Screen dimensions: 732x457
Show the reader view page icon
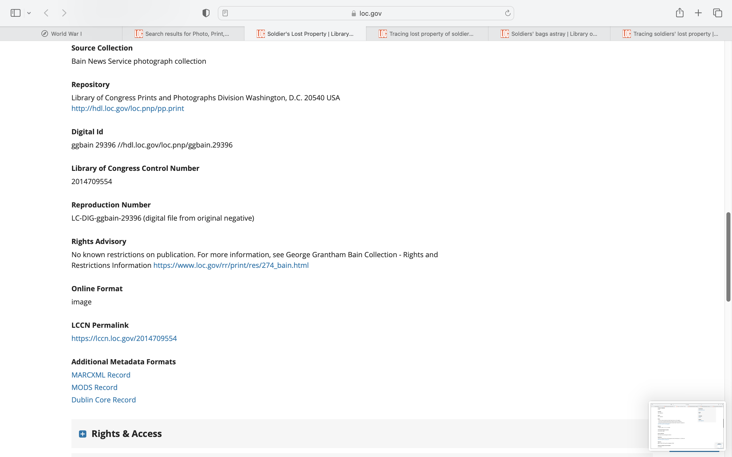pyautogui.click(x=225, y=13)
